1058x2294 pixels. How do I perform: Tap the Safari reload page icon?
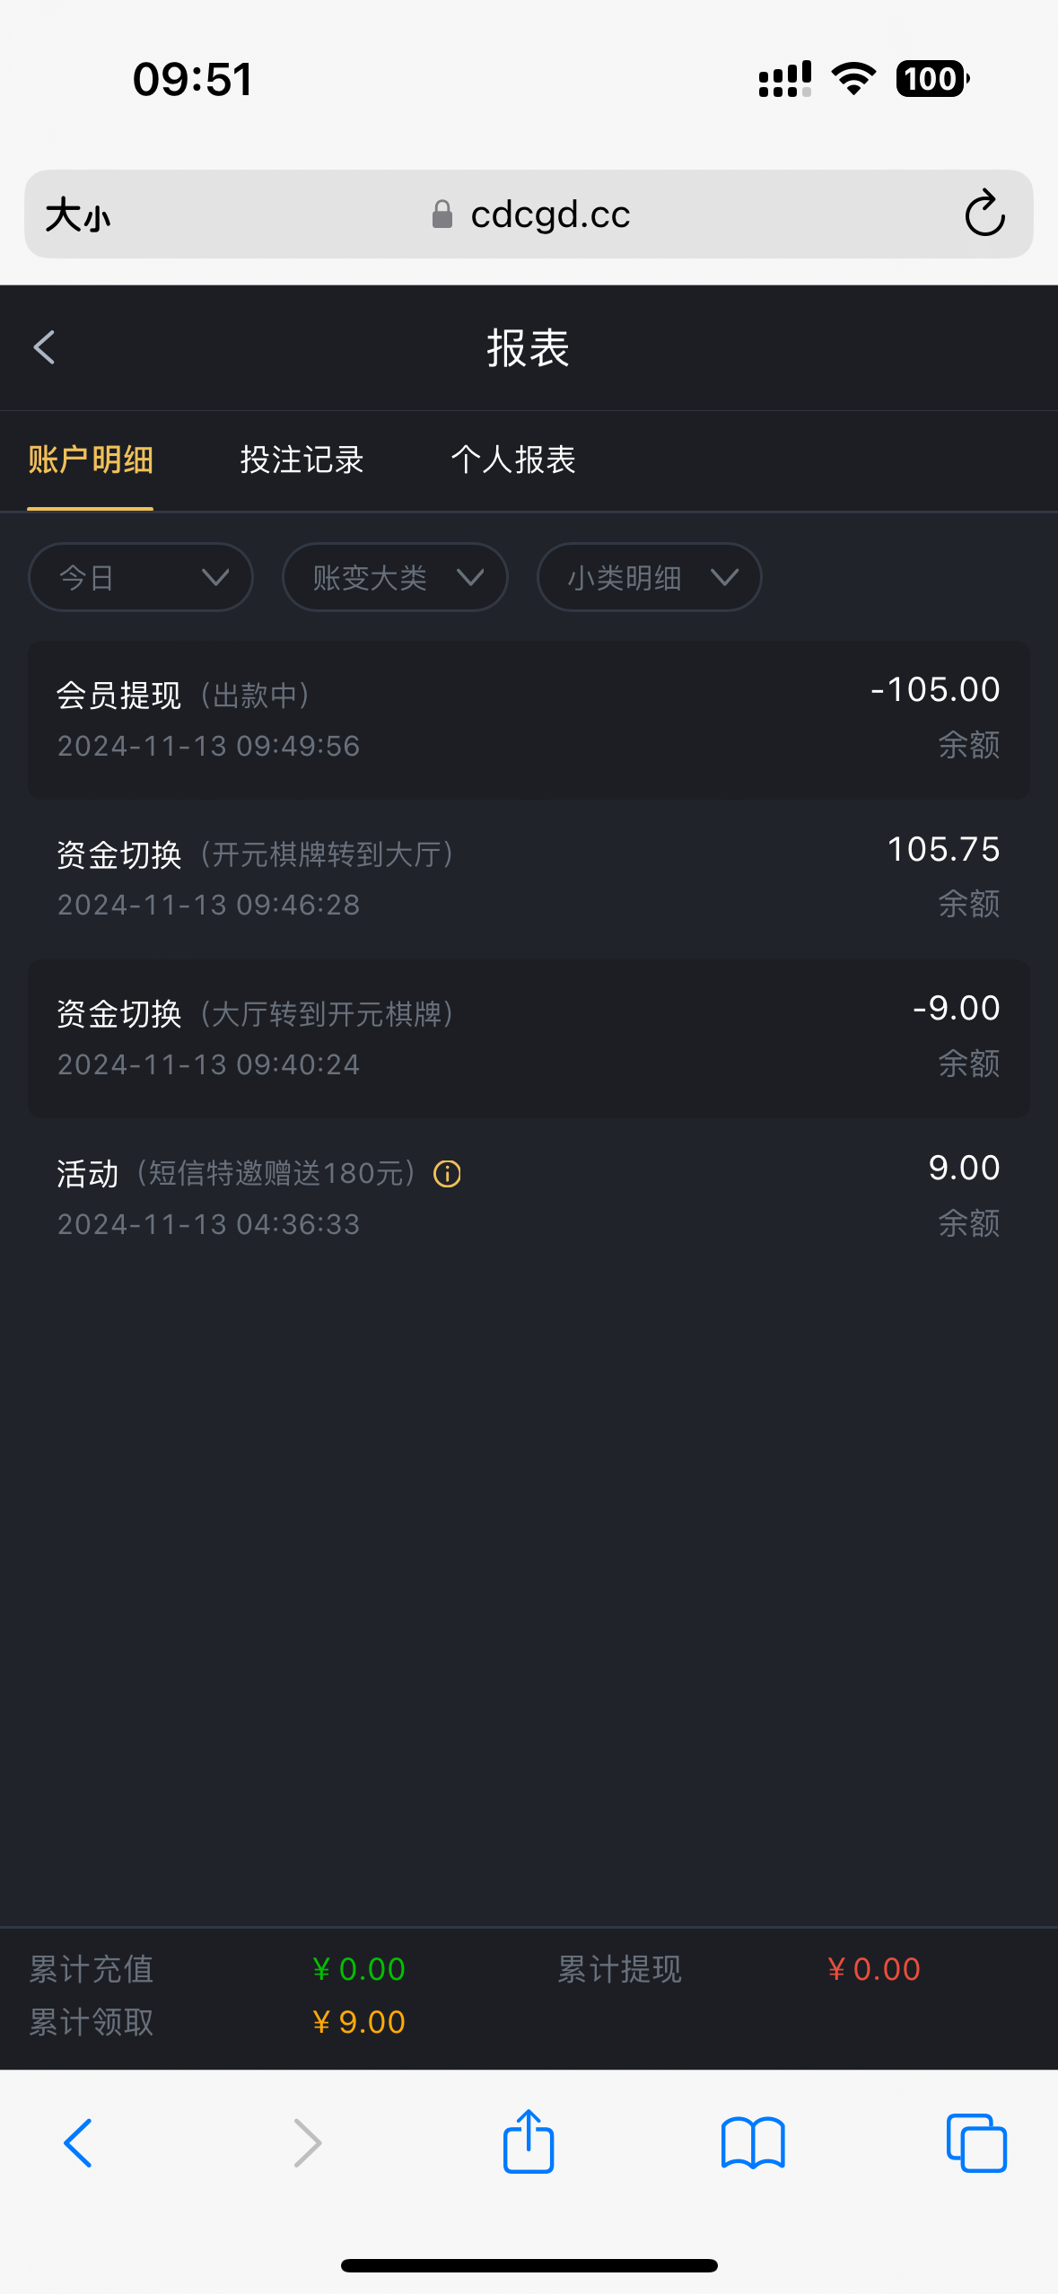coord(984,214)
